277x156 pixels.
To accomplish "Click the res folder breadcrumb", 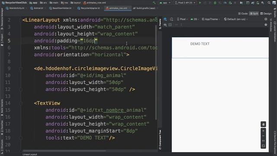I will click(x=64, y=3).
